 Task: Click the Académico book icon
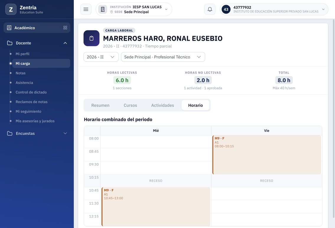[9, 28]
